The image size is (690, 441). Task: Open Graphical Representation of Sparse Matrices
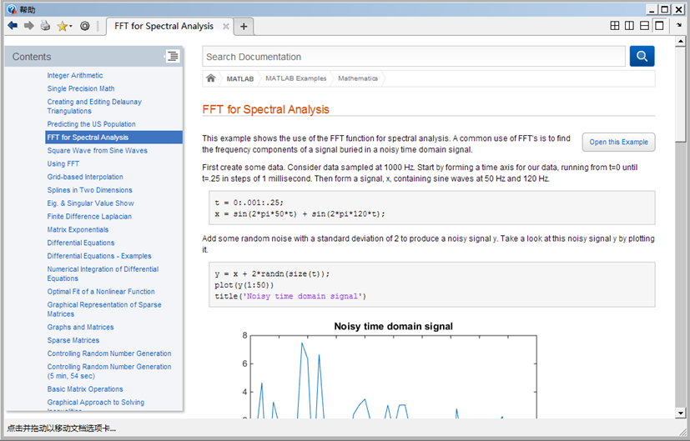point(103,309)
